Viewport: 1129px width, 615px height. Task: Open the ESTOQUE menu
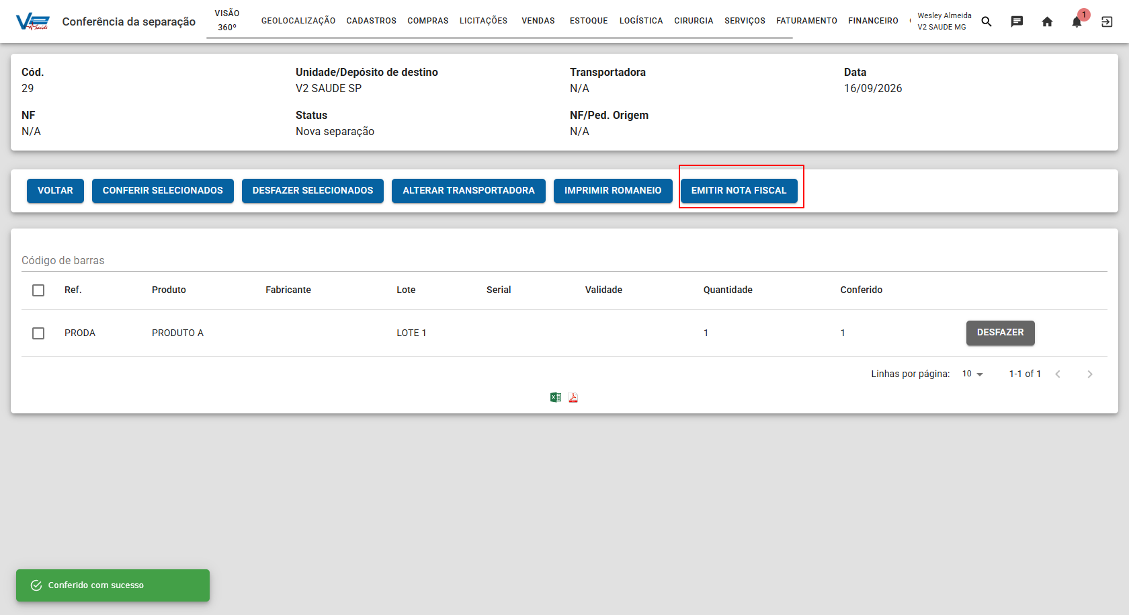tap(589, 21)
